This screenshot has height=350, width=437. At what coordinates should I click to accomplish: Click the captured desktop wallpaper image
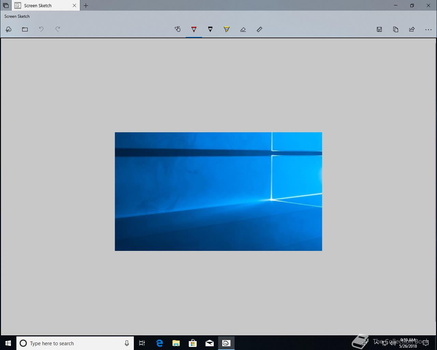point(218,191)
